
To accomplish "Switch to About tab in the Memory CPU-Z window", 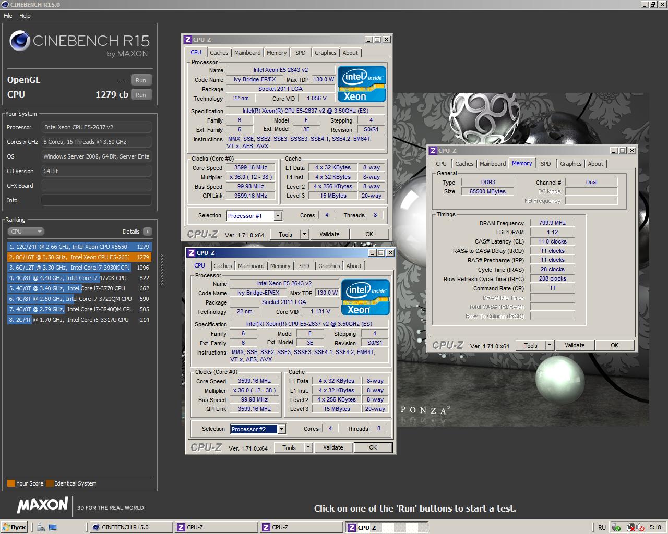I will (595, 164).
